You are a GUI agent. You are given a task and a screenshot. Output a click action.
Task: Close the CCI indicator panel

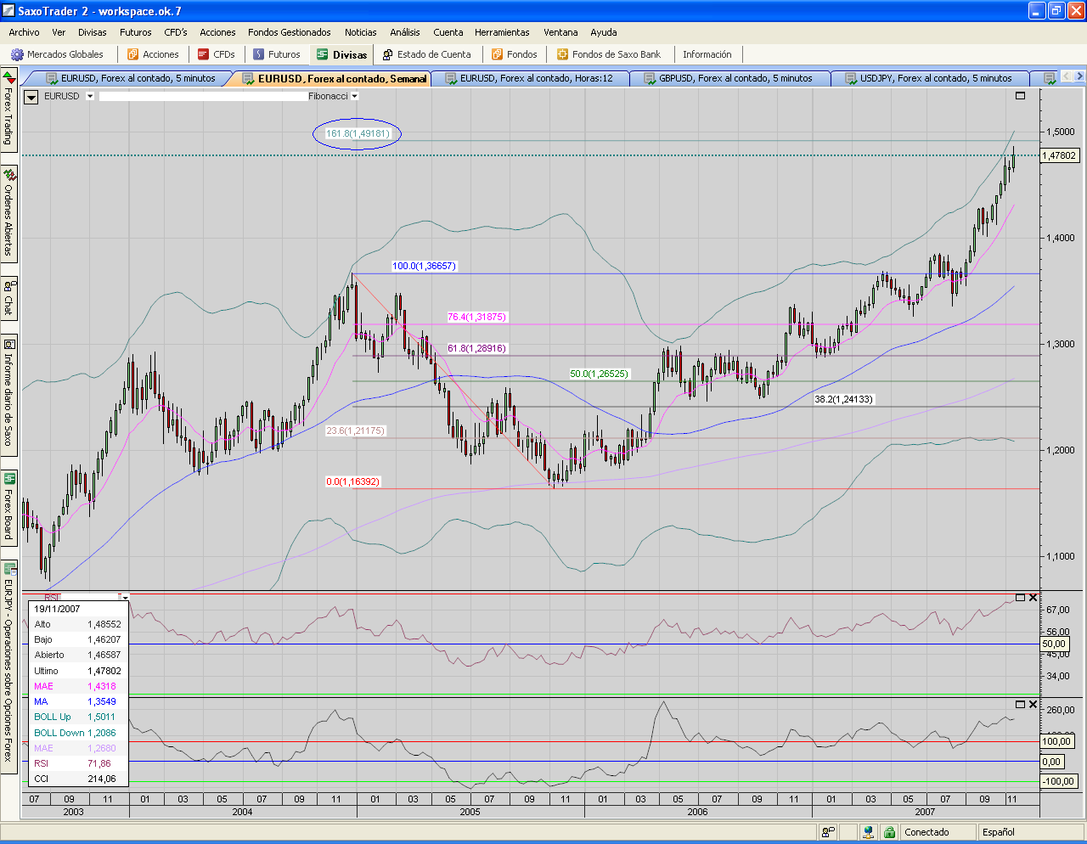(1033, 704)
